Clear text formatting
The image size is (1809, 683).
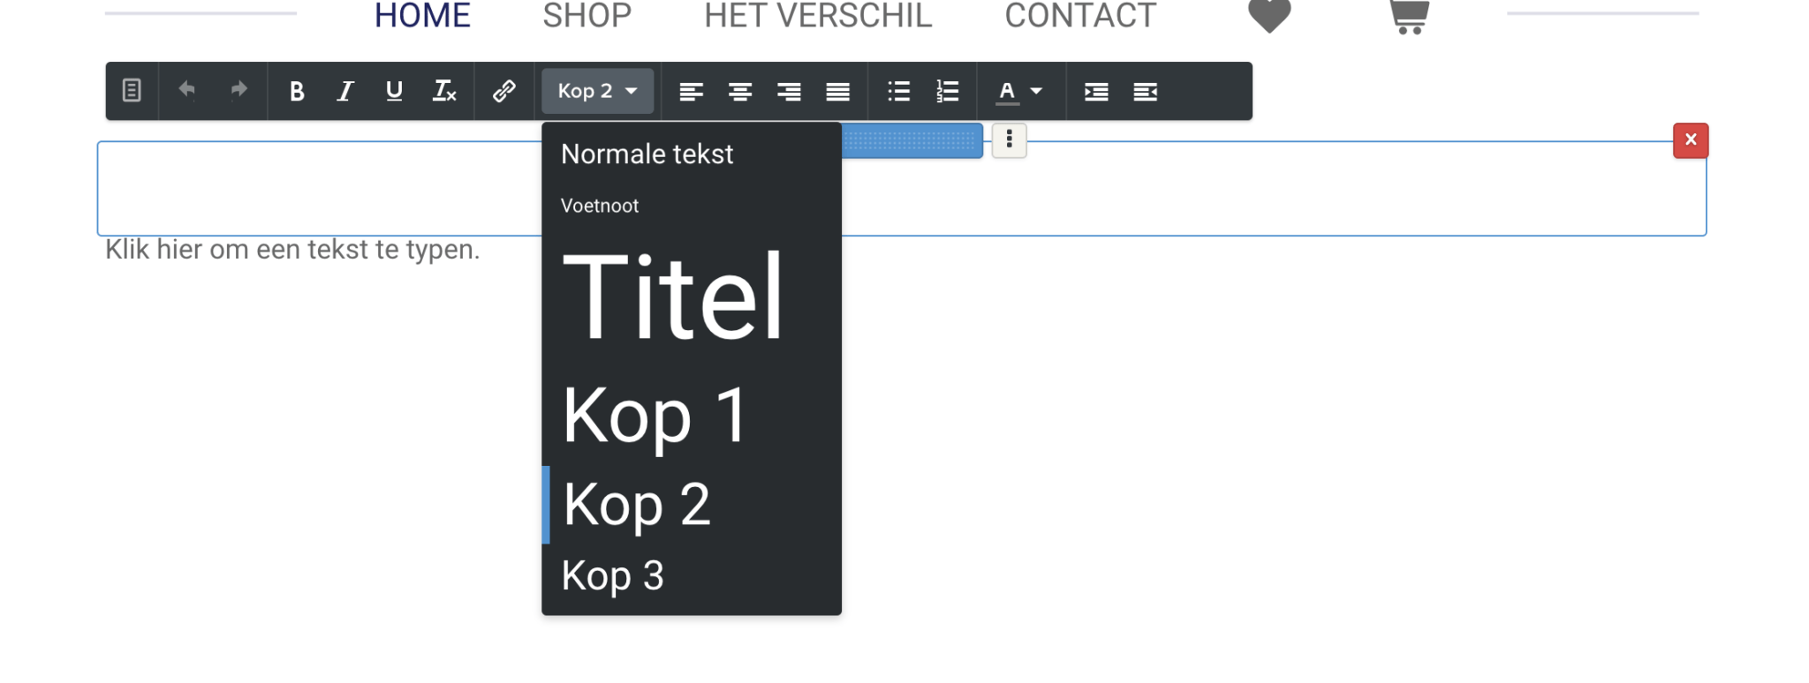pyautogui.click(x=443, y=91)
